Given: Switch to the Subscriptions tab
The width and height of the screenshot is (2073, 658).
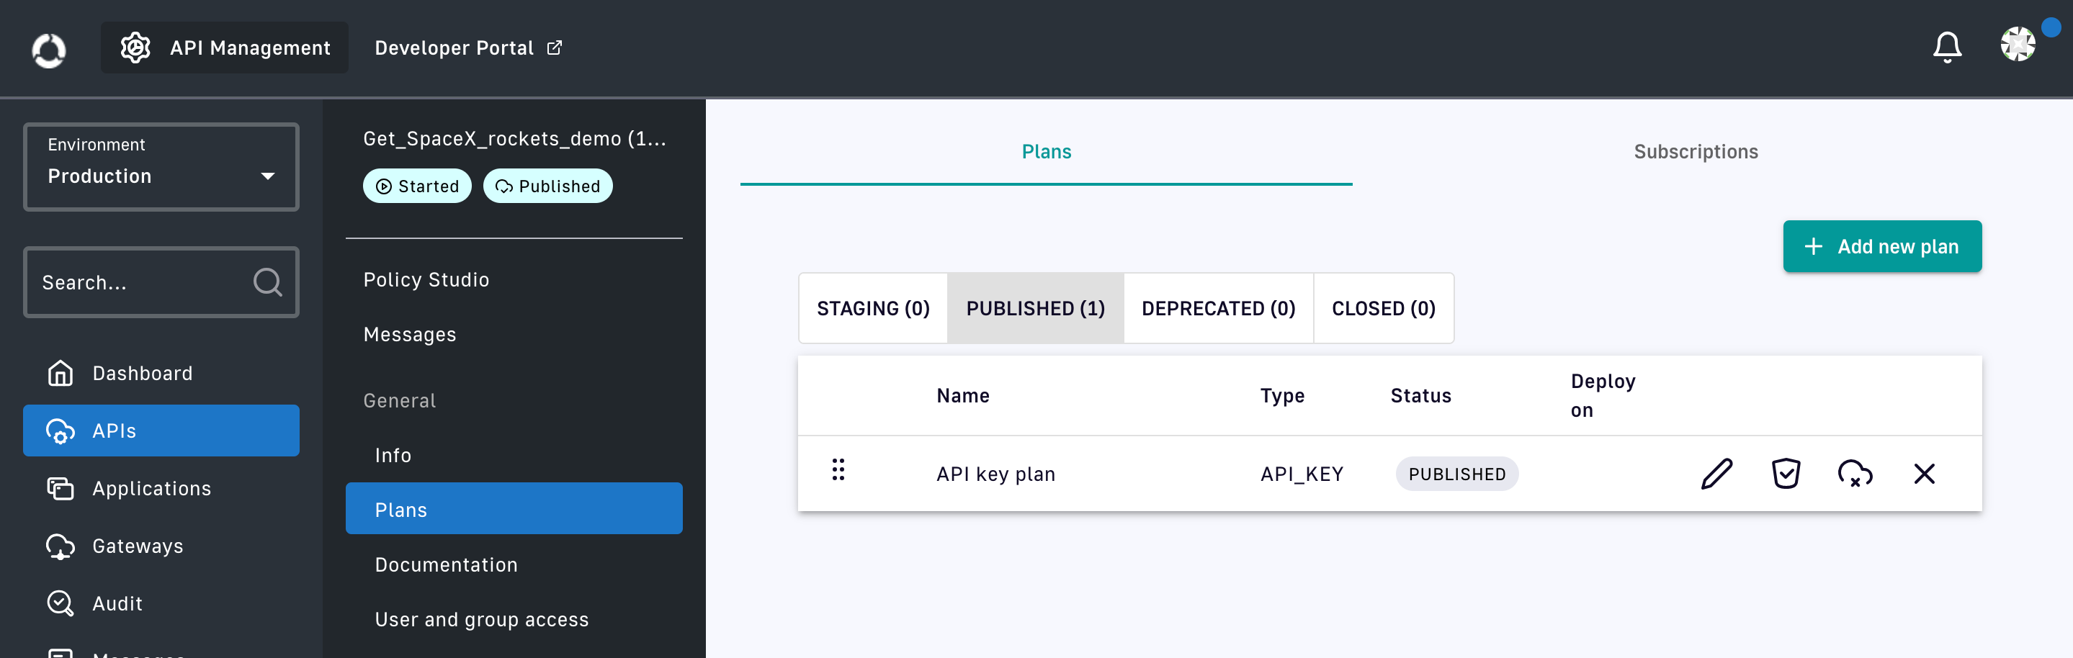Looking at the screenshot, I should 1696,152.
